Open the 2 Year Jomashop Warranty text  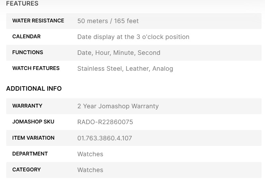point(118,106)
